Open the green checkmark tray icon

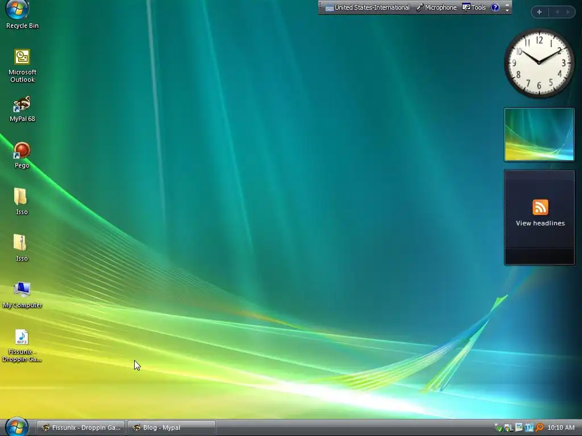click(498, 427)
